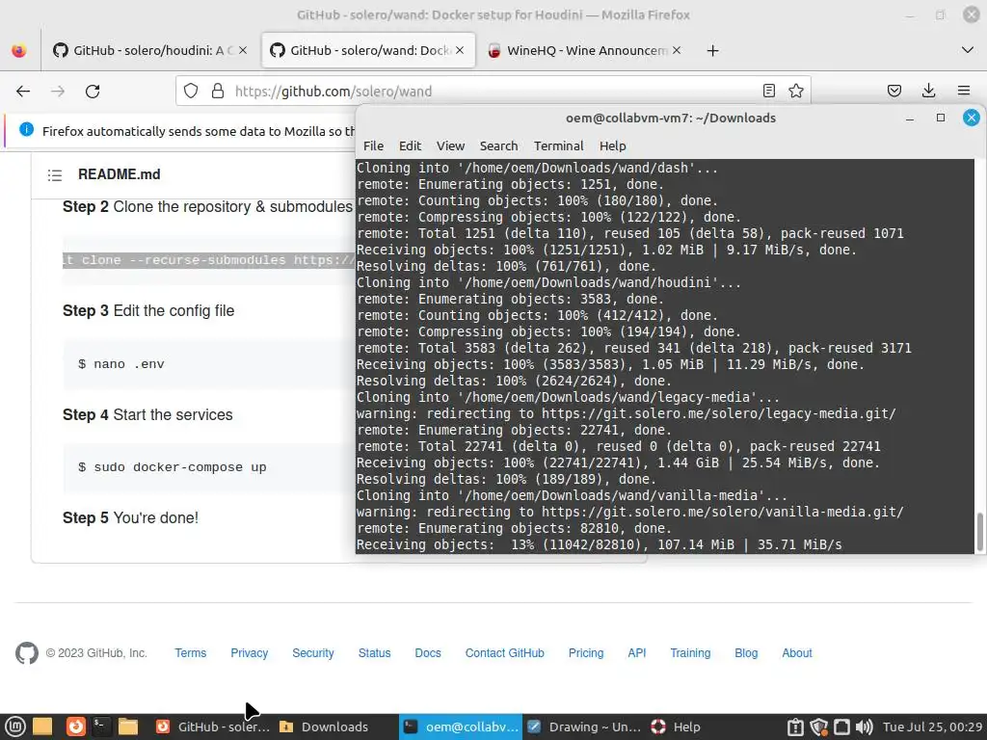The height and width of the screenshot is (740, 987).
Task: Open tracking protection shield in address bar
Action: [191, 92]
